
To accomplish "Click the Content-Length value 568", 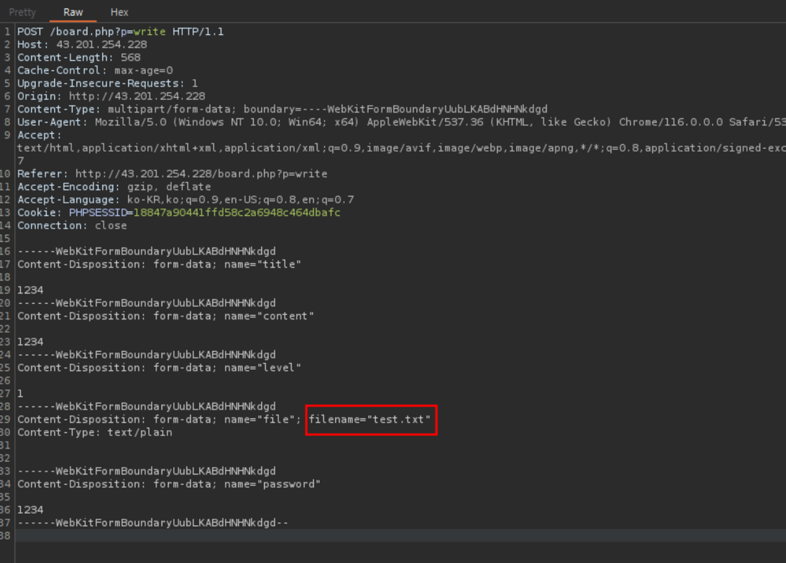I will click(130, 57).
